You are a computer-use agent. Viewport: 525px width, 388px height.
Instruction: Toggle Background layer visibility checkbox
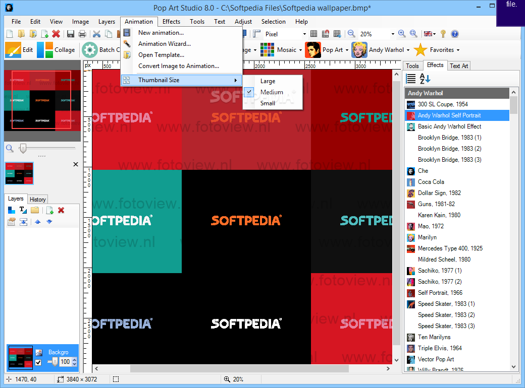tap(38, 362)
